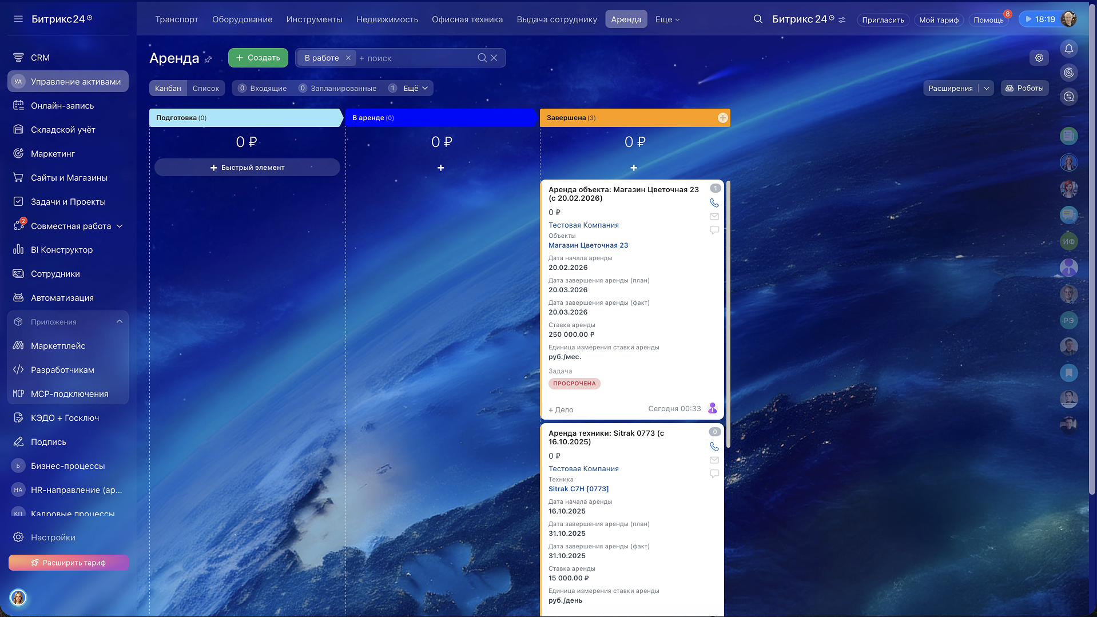
Task: Open Складской учёт in sidebar
Action: [68, 130]
